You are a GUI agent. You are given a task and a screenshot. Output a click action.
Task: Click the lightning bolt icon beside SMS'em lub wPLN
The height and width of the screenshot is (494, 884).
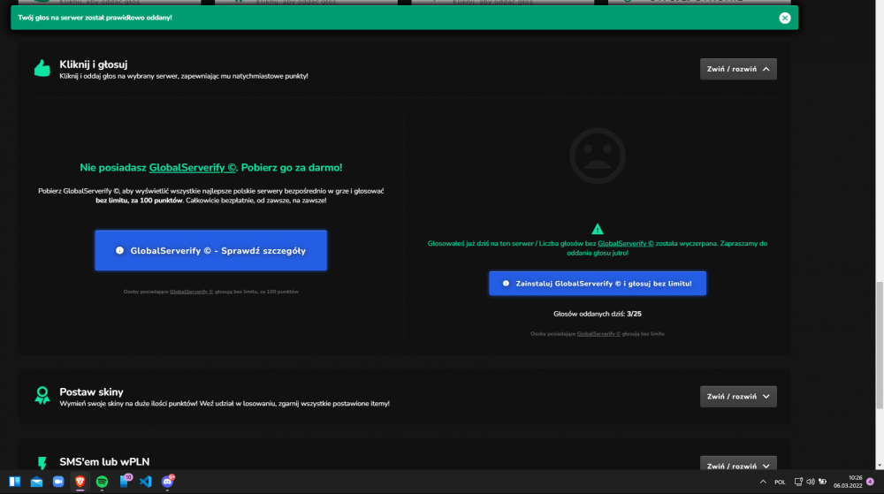42,463
